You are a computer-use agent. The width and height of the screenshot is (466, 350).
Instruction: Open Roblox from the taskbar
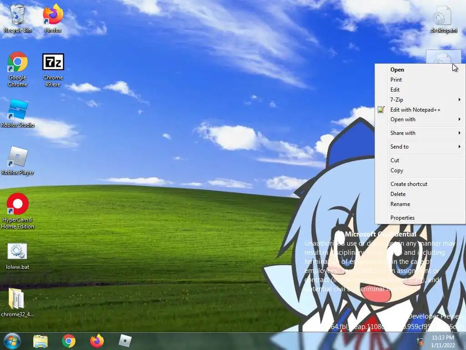coord(125,341)
